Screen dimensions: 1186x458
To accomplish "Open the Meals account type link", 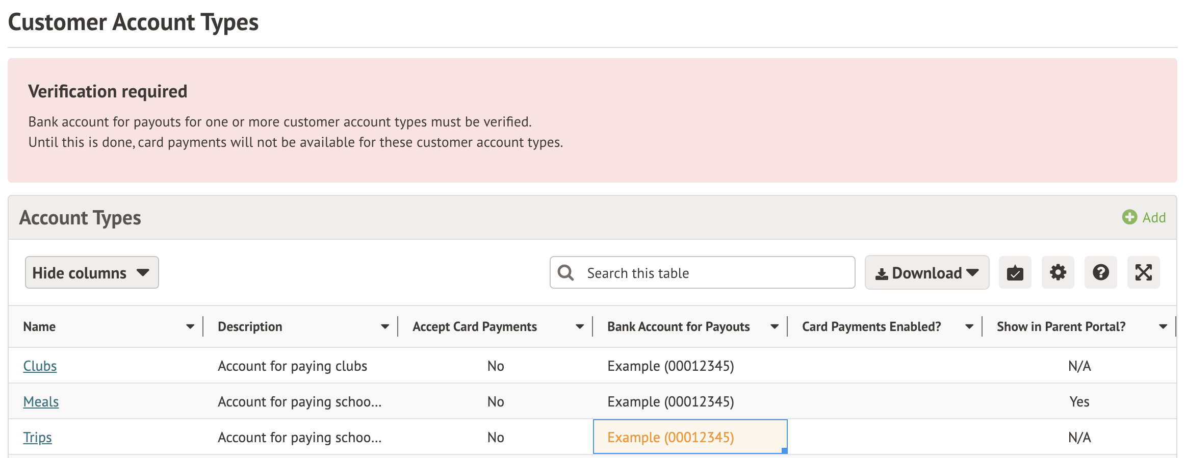I will [x=41, y=402].
